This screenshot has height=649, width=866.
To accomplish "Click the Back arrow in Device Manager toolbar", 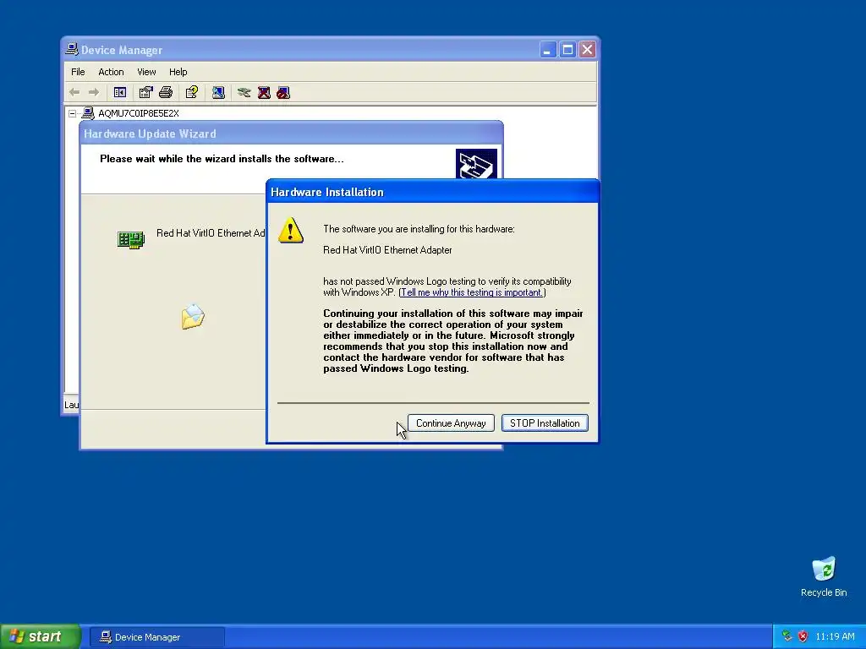I will click(x=74, y=92).
